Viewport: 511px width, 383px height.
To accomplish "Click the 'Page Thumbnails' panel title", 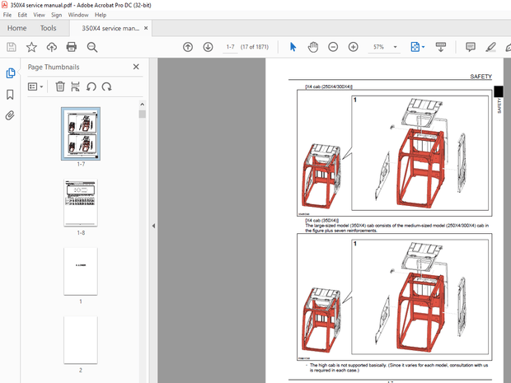I will [x=54, y=67].
